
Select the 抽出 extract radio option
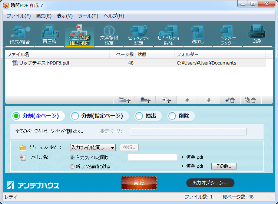pyautogui.click(x=139, y=116)
